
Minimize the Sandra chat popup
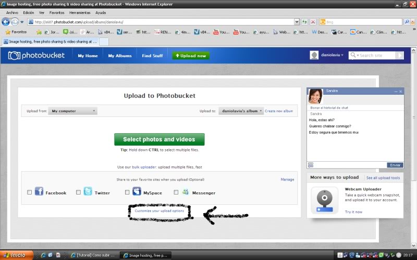[x=396, y=92]
